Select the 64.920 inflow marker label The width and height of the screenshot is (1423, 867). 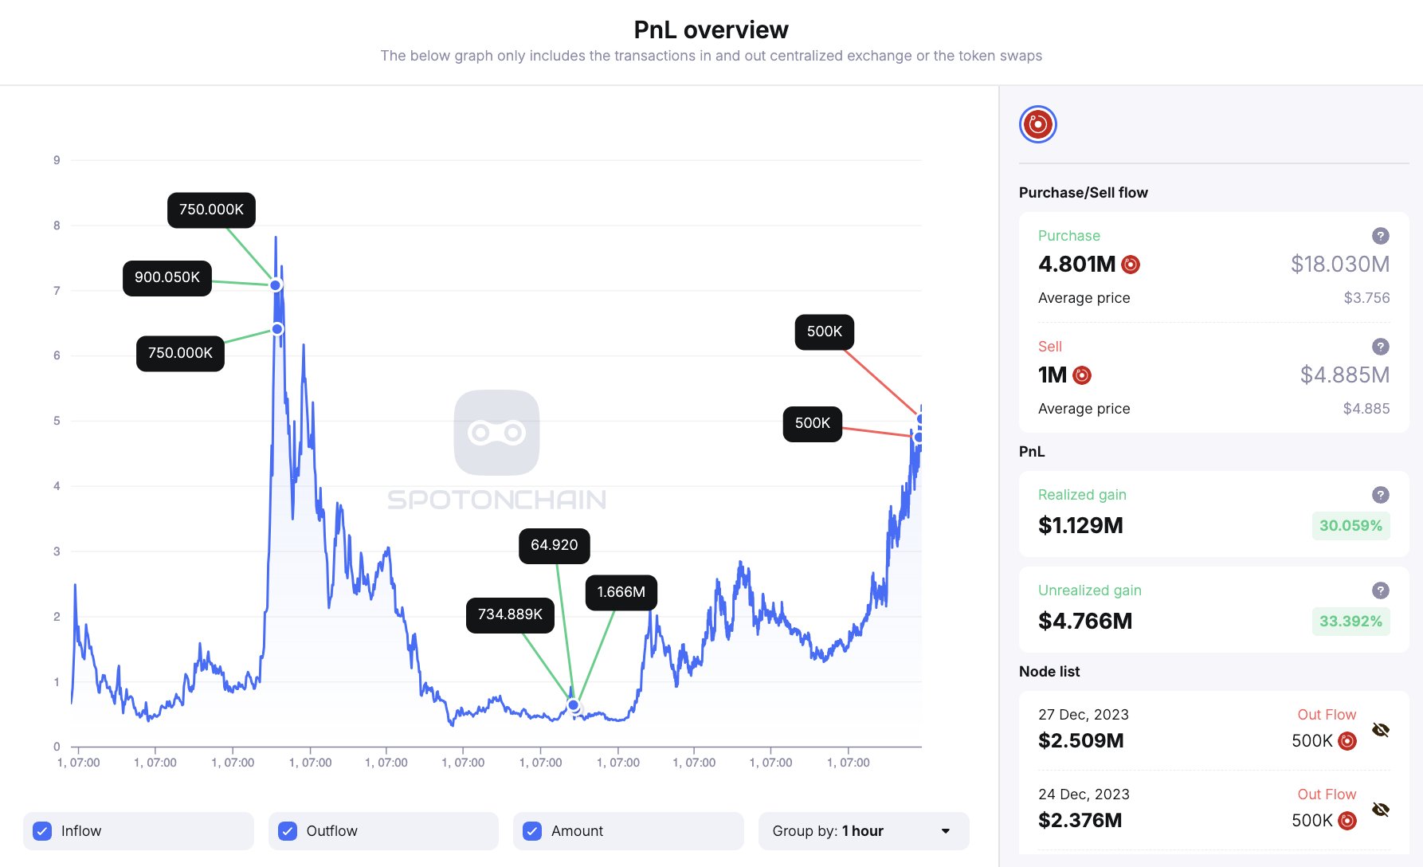click(554, 545)
